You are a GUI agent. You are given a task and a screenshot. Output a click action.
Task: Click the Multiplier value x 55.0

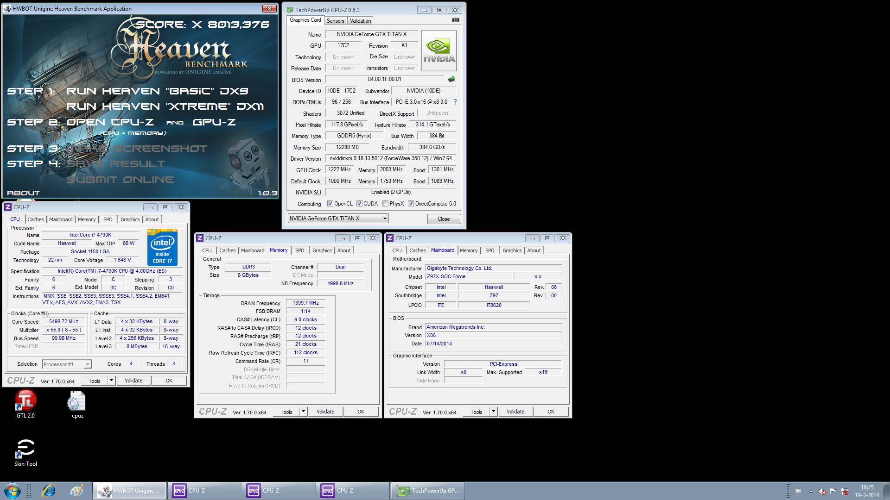click(64, 330)
